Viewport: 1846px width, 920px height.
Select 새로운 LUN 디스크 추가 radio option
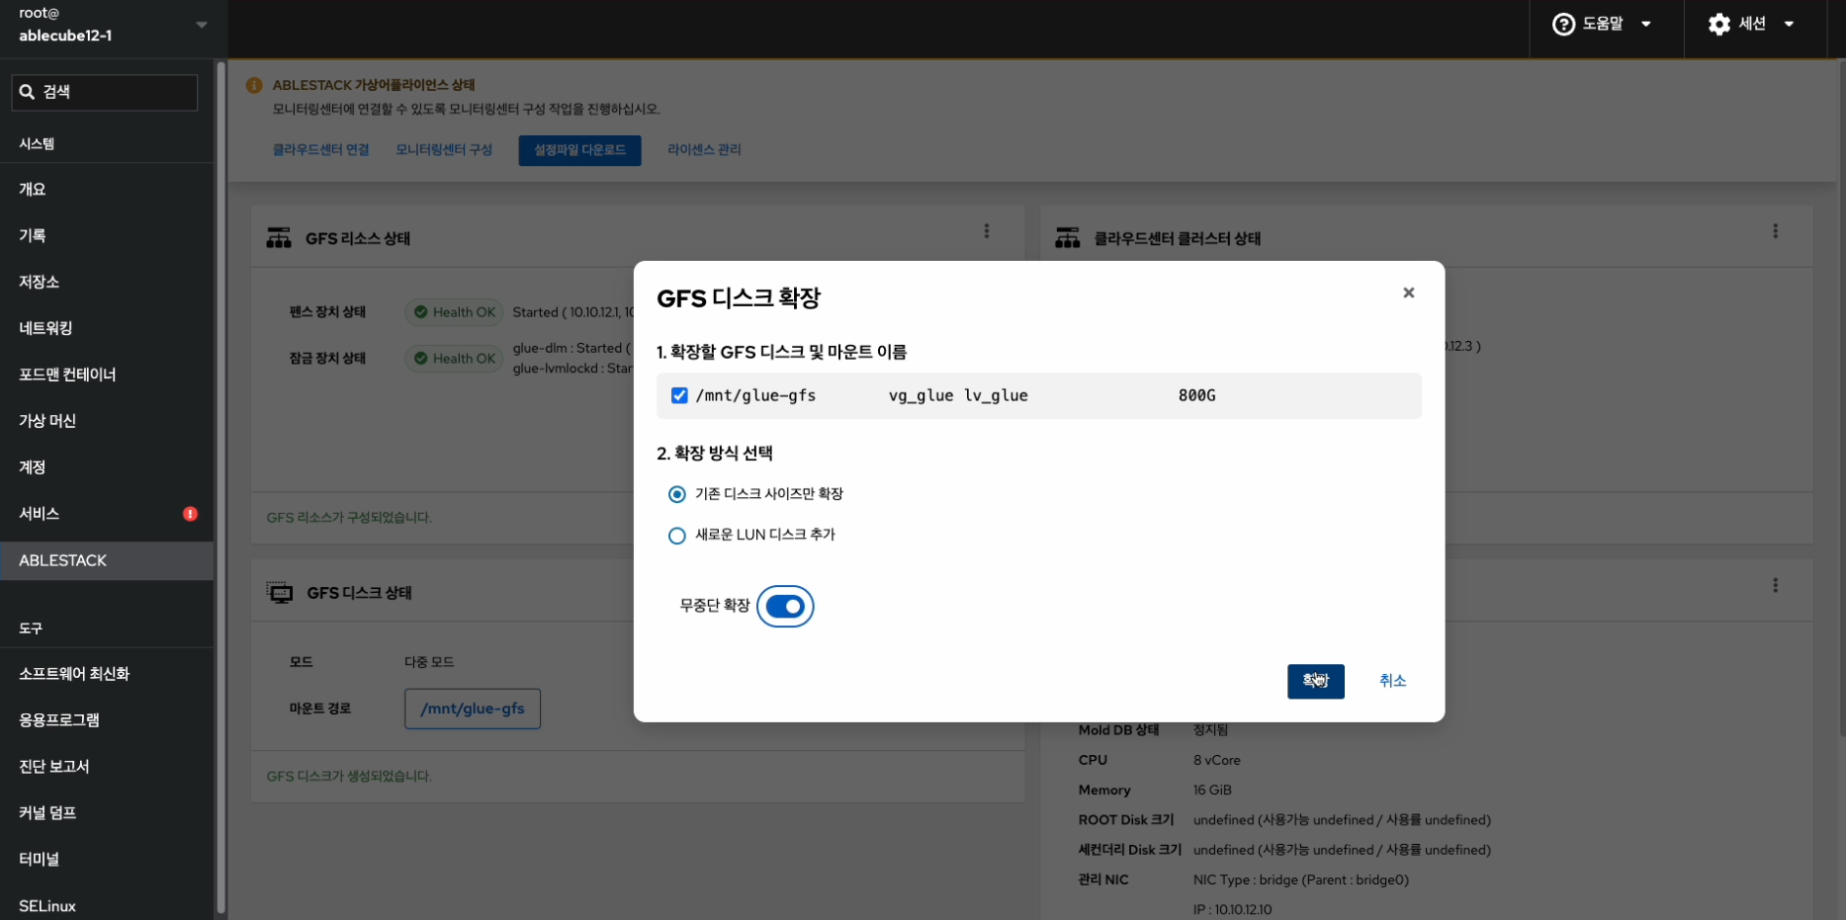coord(677,536)
